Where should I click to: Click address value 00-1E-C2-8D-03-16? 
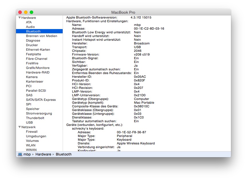[149, 28]
